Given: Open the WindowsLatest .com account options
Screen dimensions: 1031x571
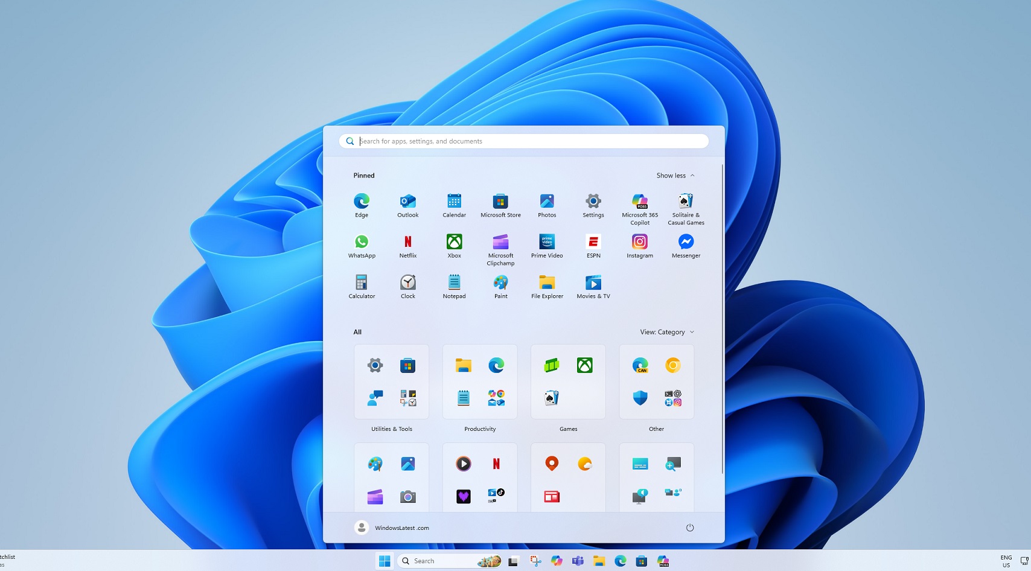Looking at the screenshot, I should click(x=391, y=527).
